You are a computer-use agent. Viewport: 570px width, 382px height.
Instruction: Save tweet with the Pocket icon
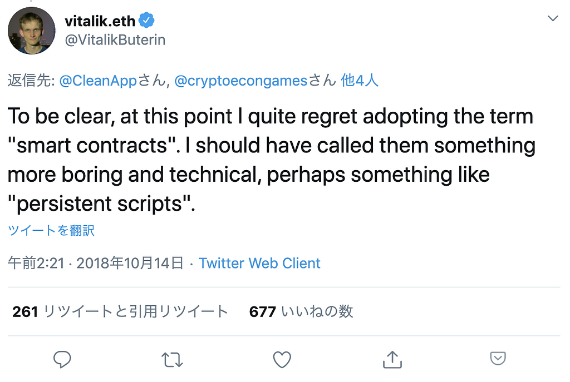point(497,358)
